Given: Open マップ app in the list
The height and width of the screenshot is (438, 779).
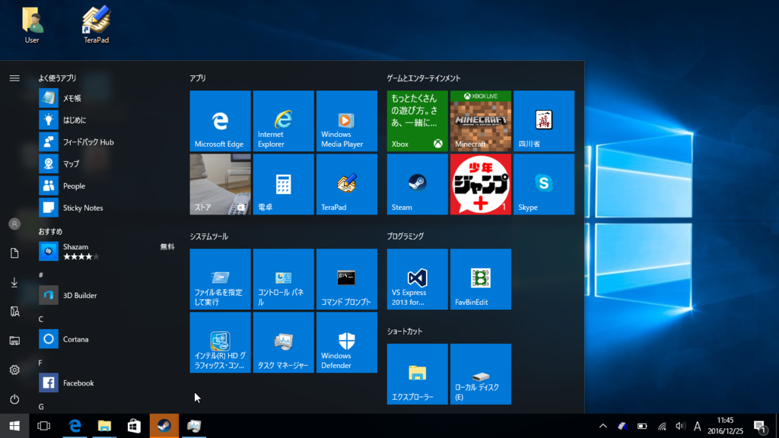Looking at the screenshot, I should pos(107,163).
